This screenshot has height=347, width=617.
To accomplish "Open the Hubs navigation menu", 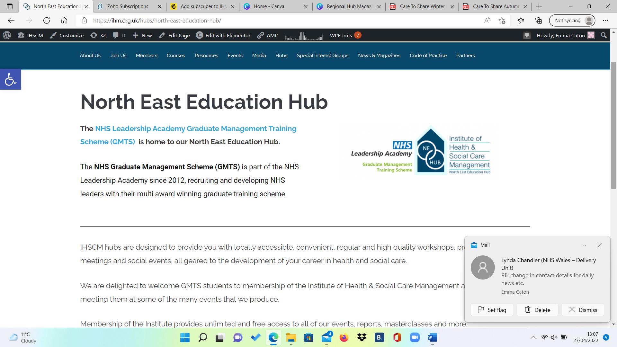I will (x=281, y=56).
